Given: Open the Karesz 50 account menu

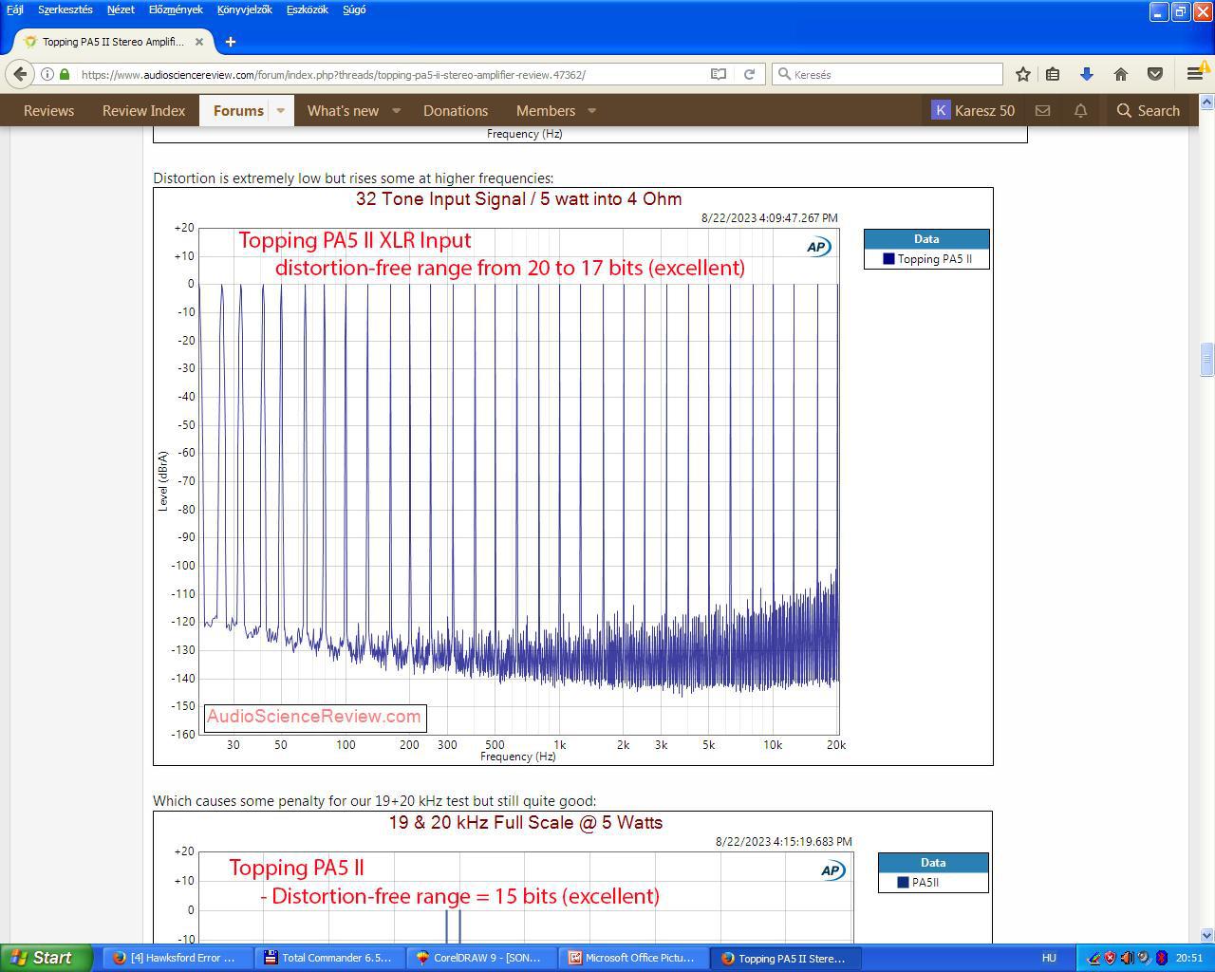Looking at the screenshot, I should click(x=973, y=111).
